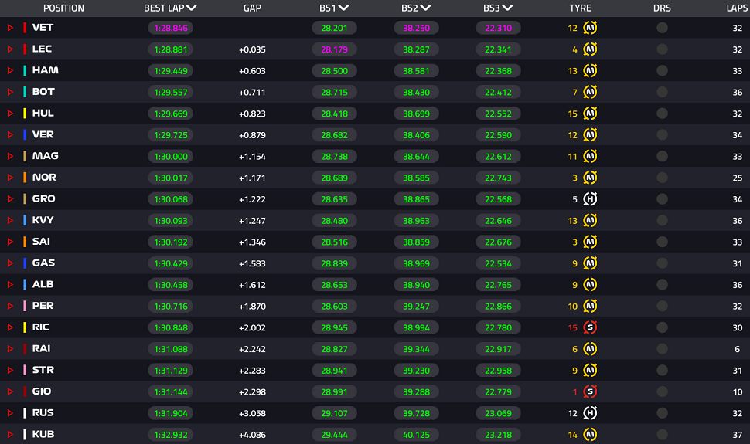Click the soft tyre icon for GIO
This screenshot has width=750, height=444.
click(590, 391)
